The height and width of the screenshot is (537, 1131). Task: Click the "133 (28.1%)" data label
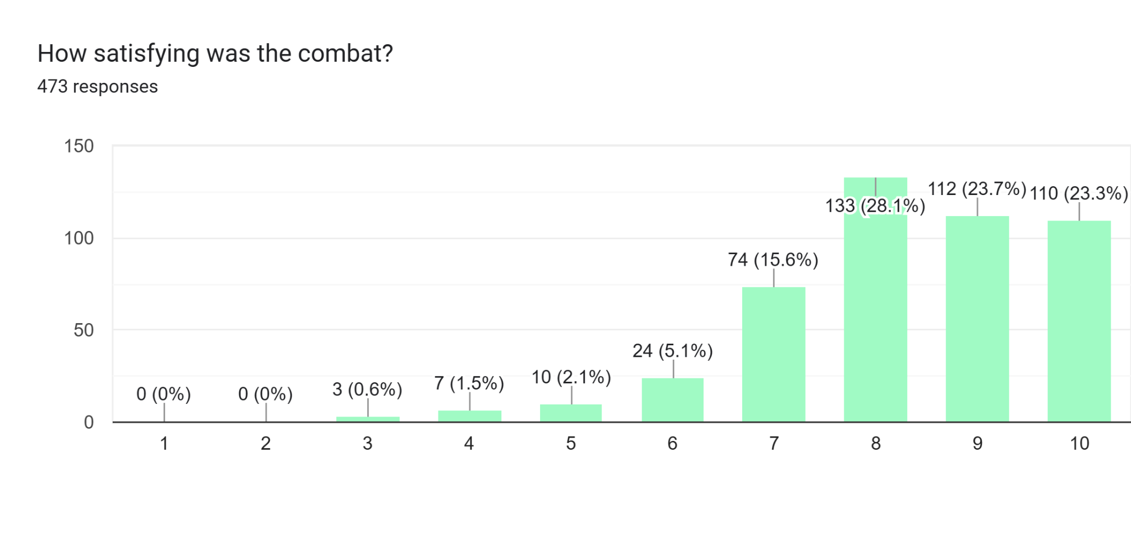point(875,206)
